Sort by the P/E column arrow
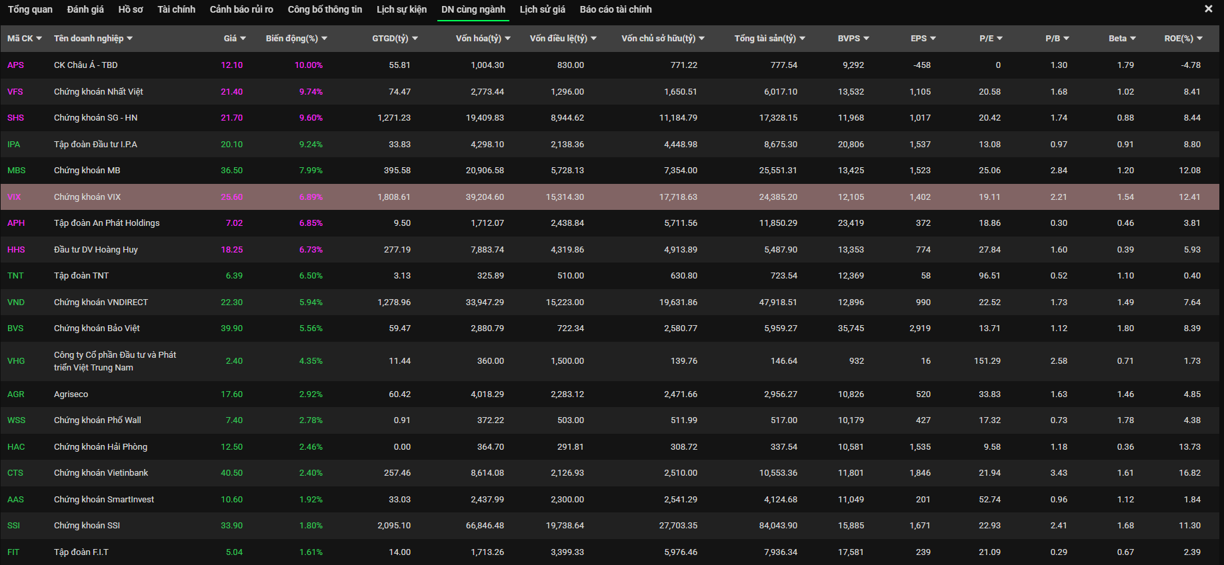The height and width of the screenshot is (565, 1224). point(999,39)
